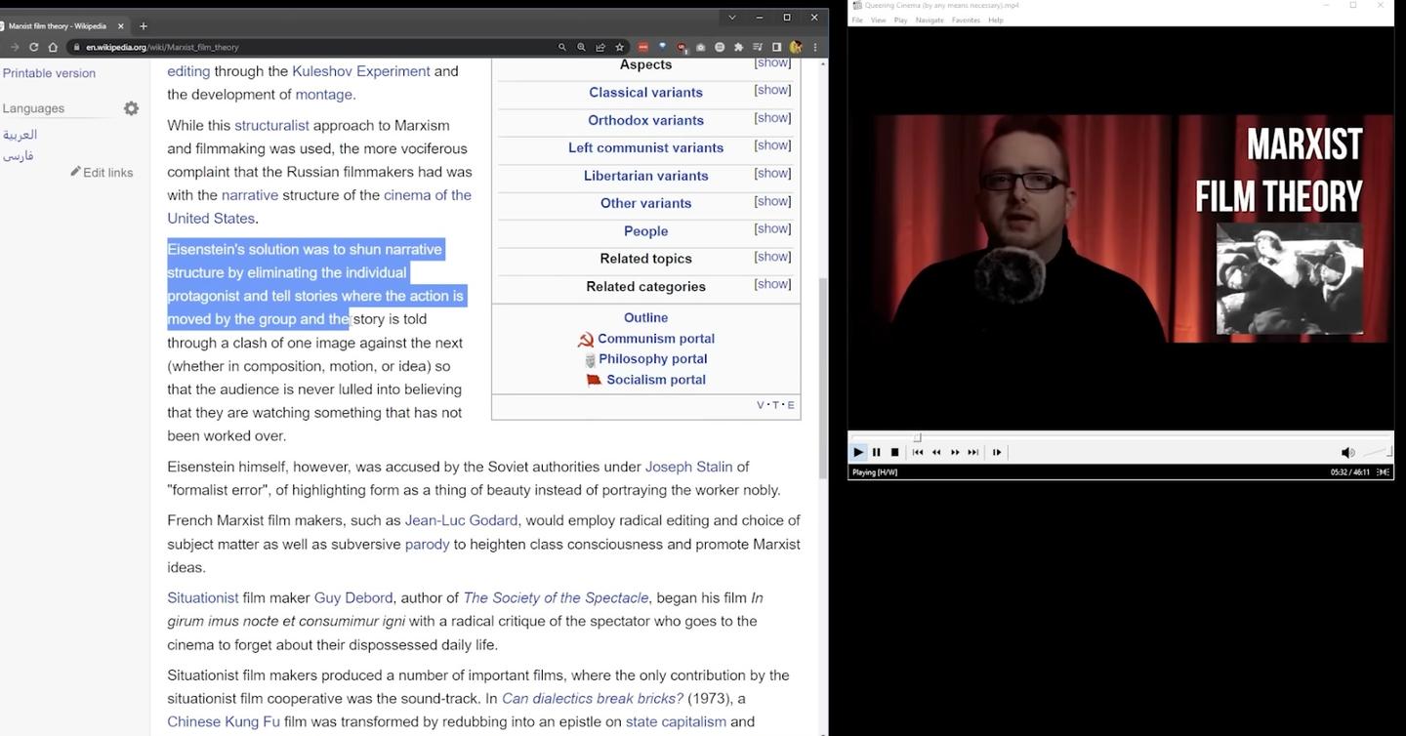
Task: Step forward one frame in the player
Action: (x=996, y=452)
